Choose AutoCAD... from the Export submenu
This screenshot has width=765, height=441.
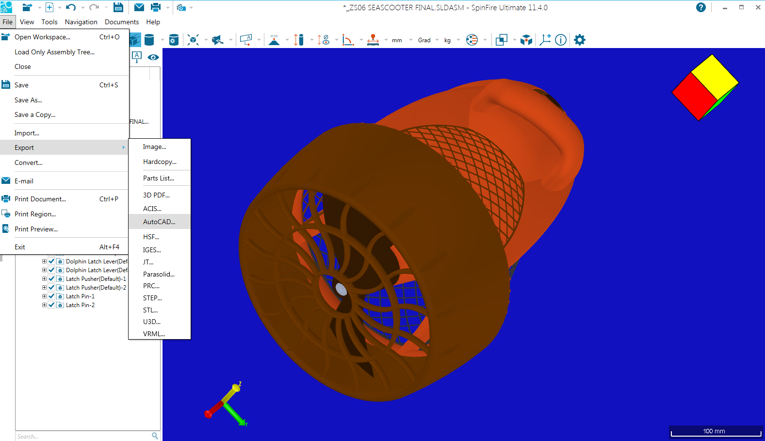click(x=159, y=222)
